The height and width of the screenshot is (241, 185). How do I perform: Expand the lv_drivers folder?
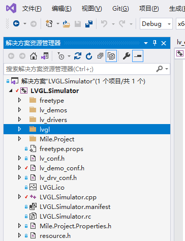pyautogui.click(x=19, y=119)
